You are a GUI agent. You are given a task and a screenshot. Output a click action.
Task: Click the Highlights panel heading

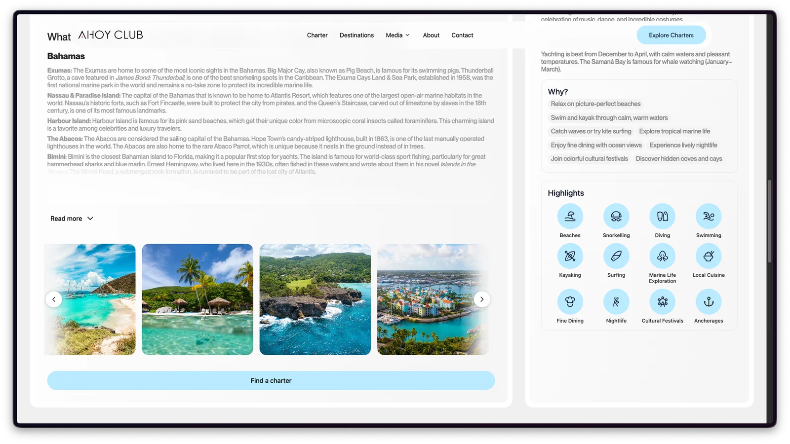(566, 193)
